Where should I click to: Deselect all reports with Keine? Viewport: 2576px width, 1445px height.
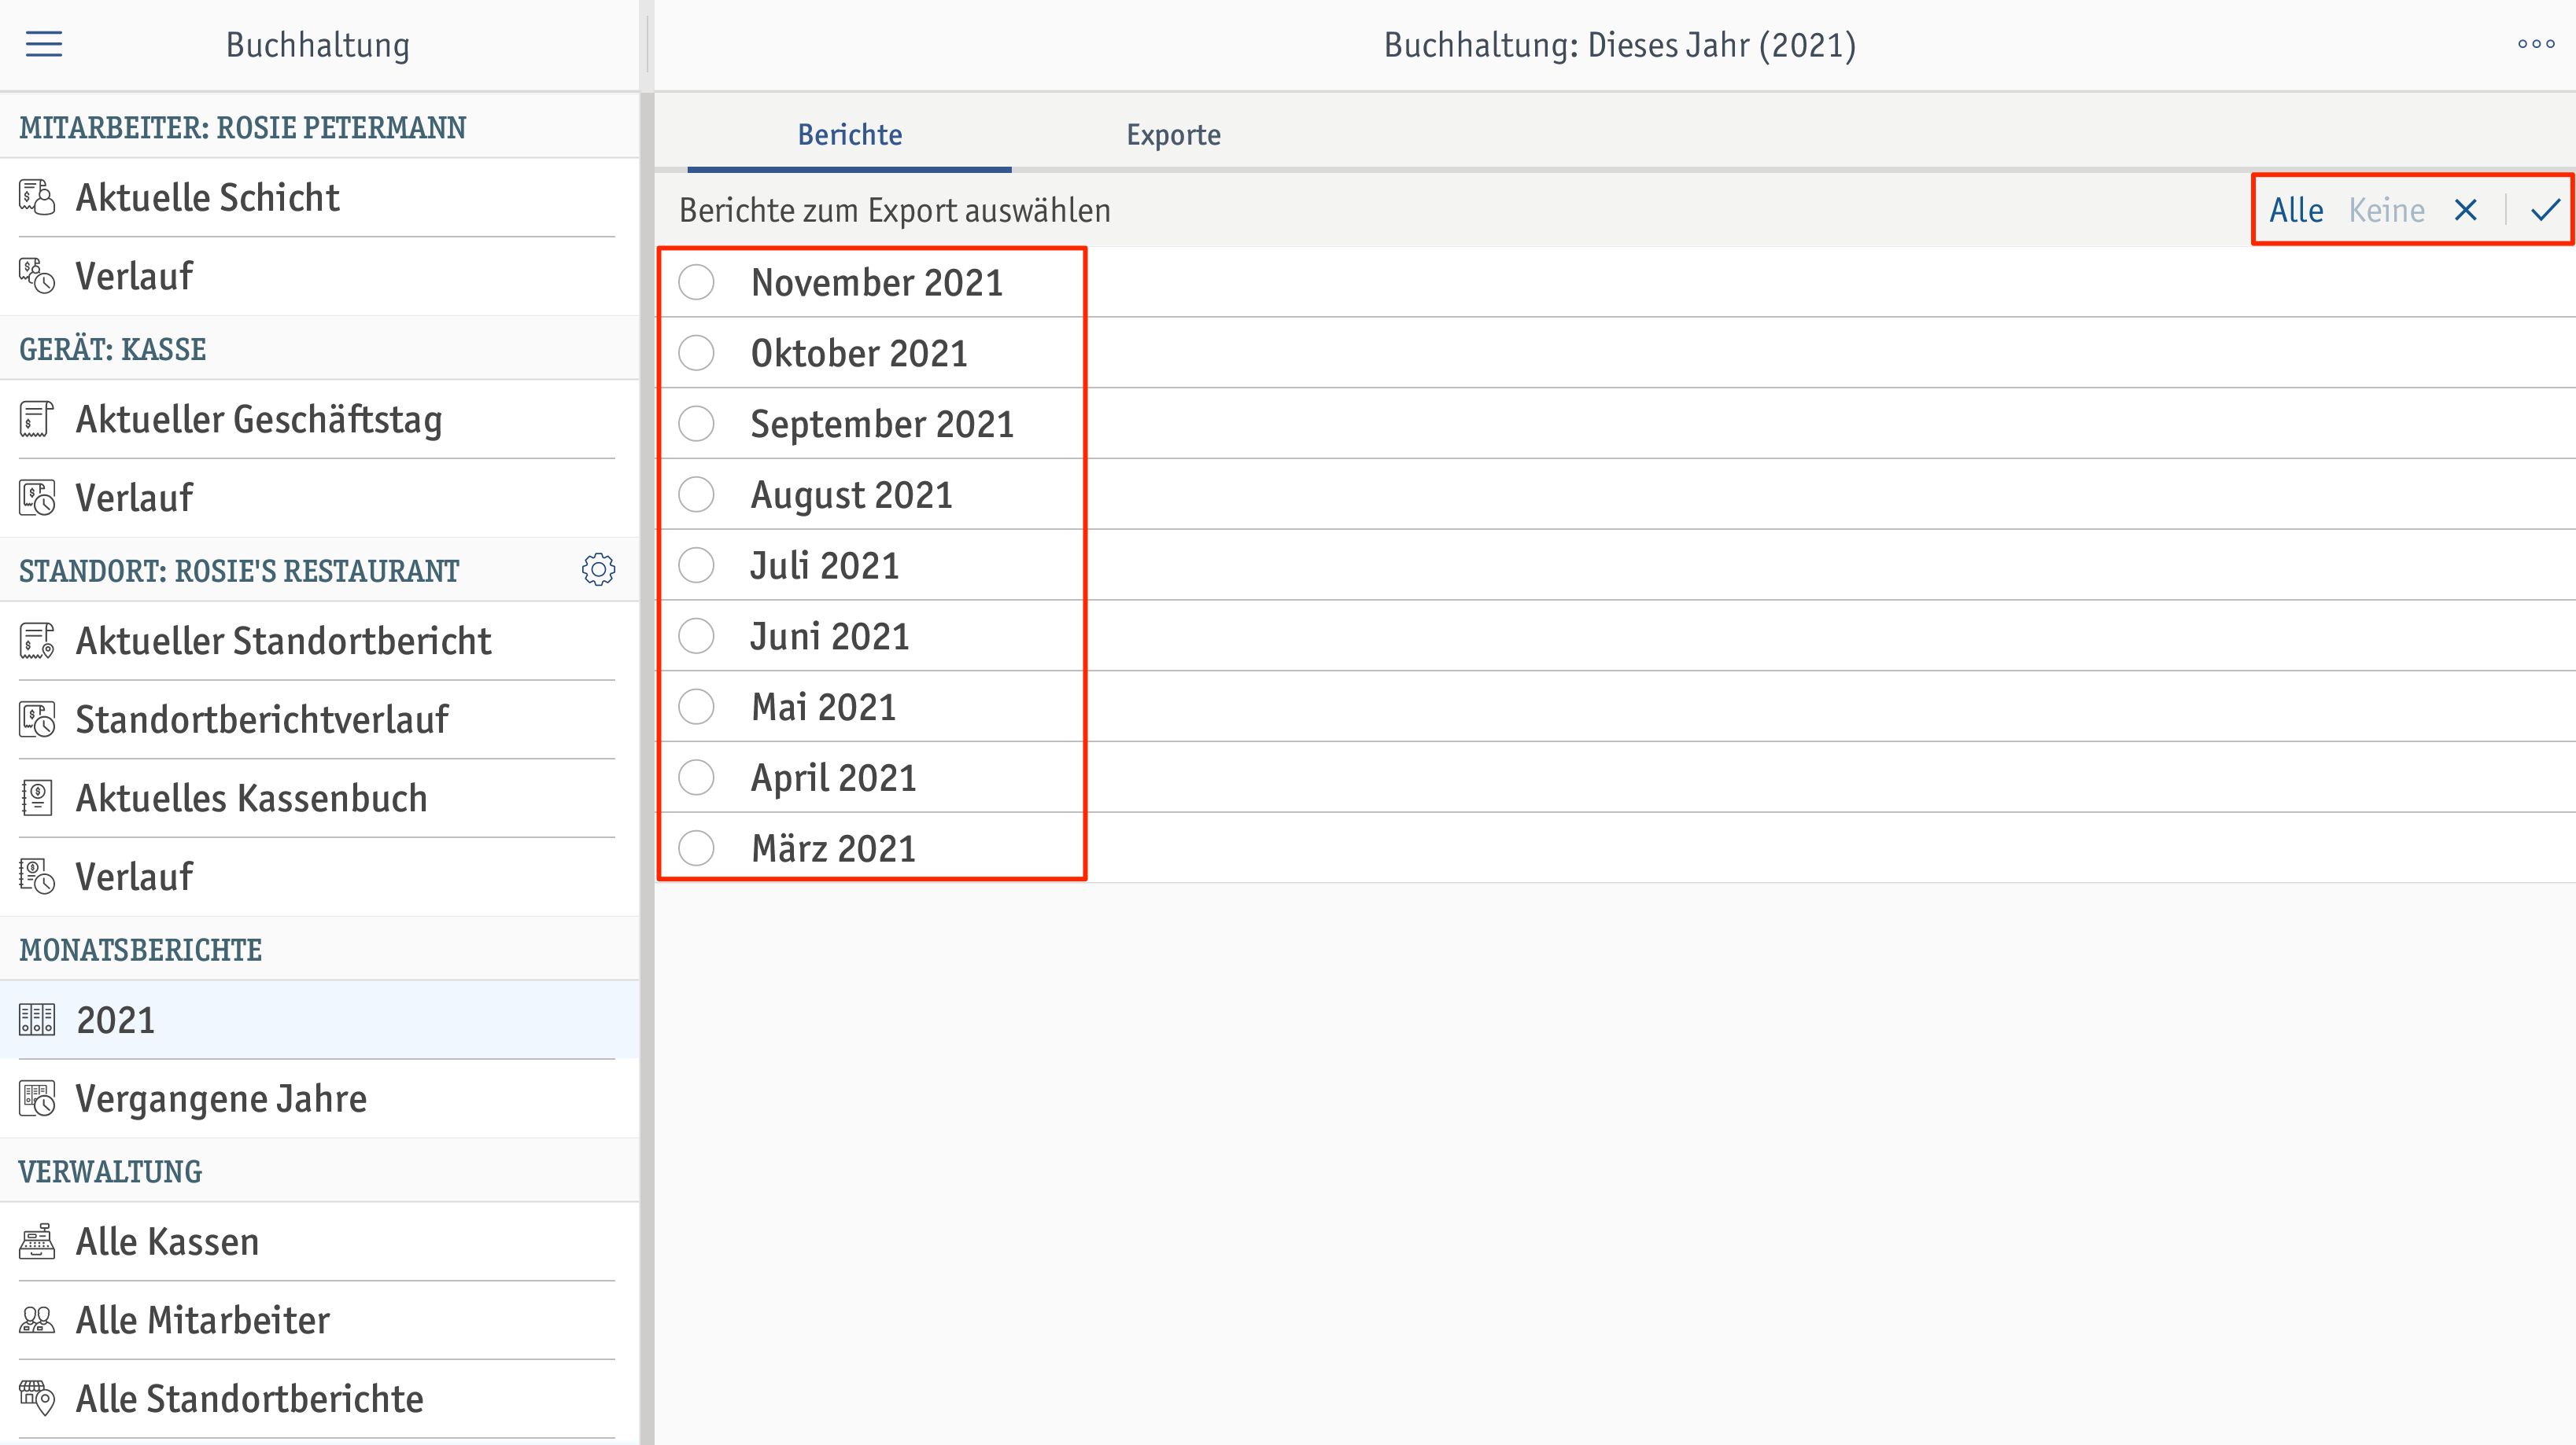(x=2386, y=210)
